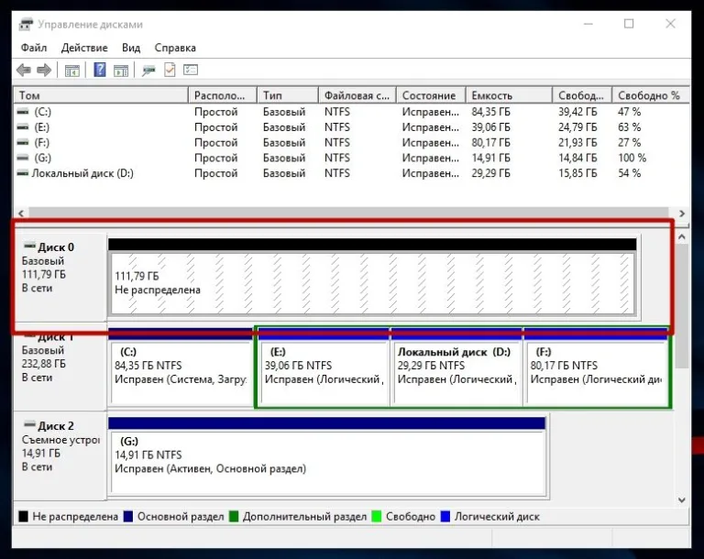Sort by the Располо... column header
704x559 pixels.
point(222,95)
